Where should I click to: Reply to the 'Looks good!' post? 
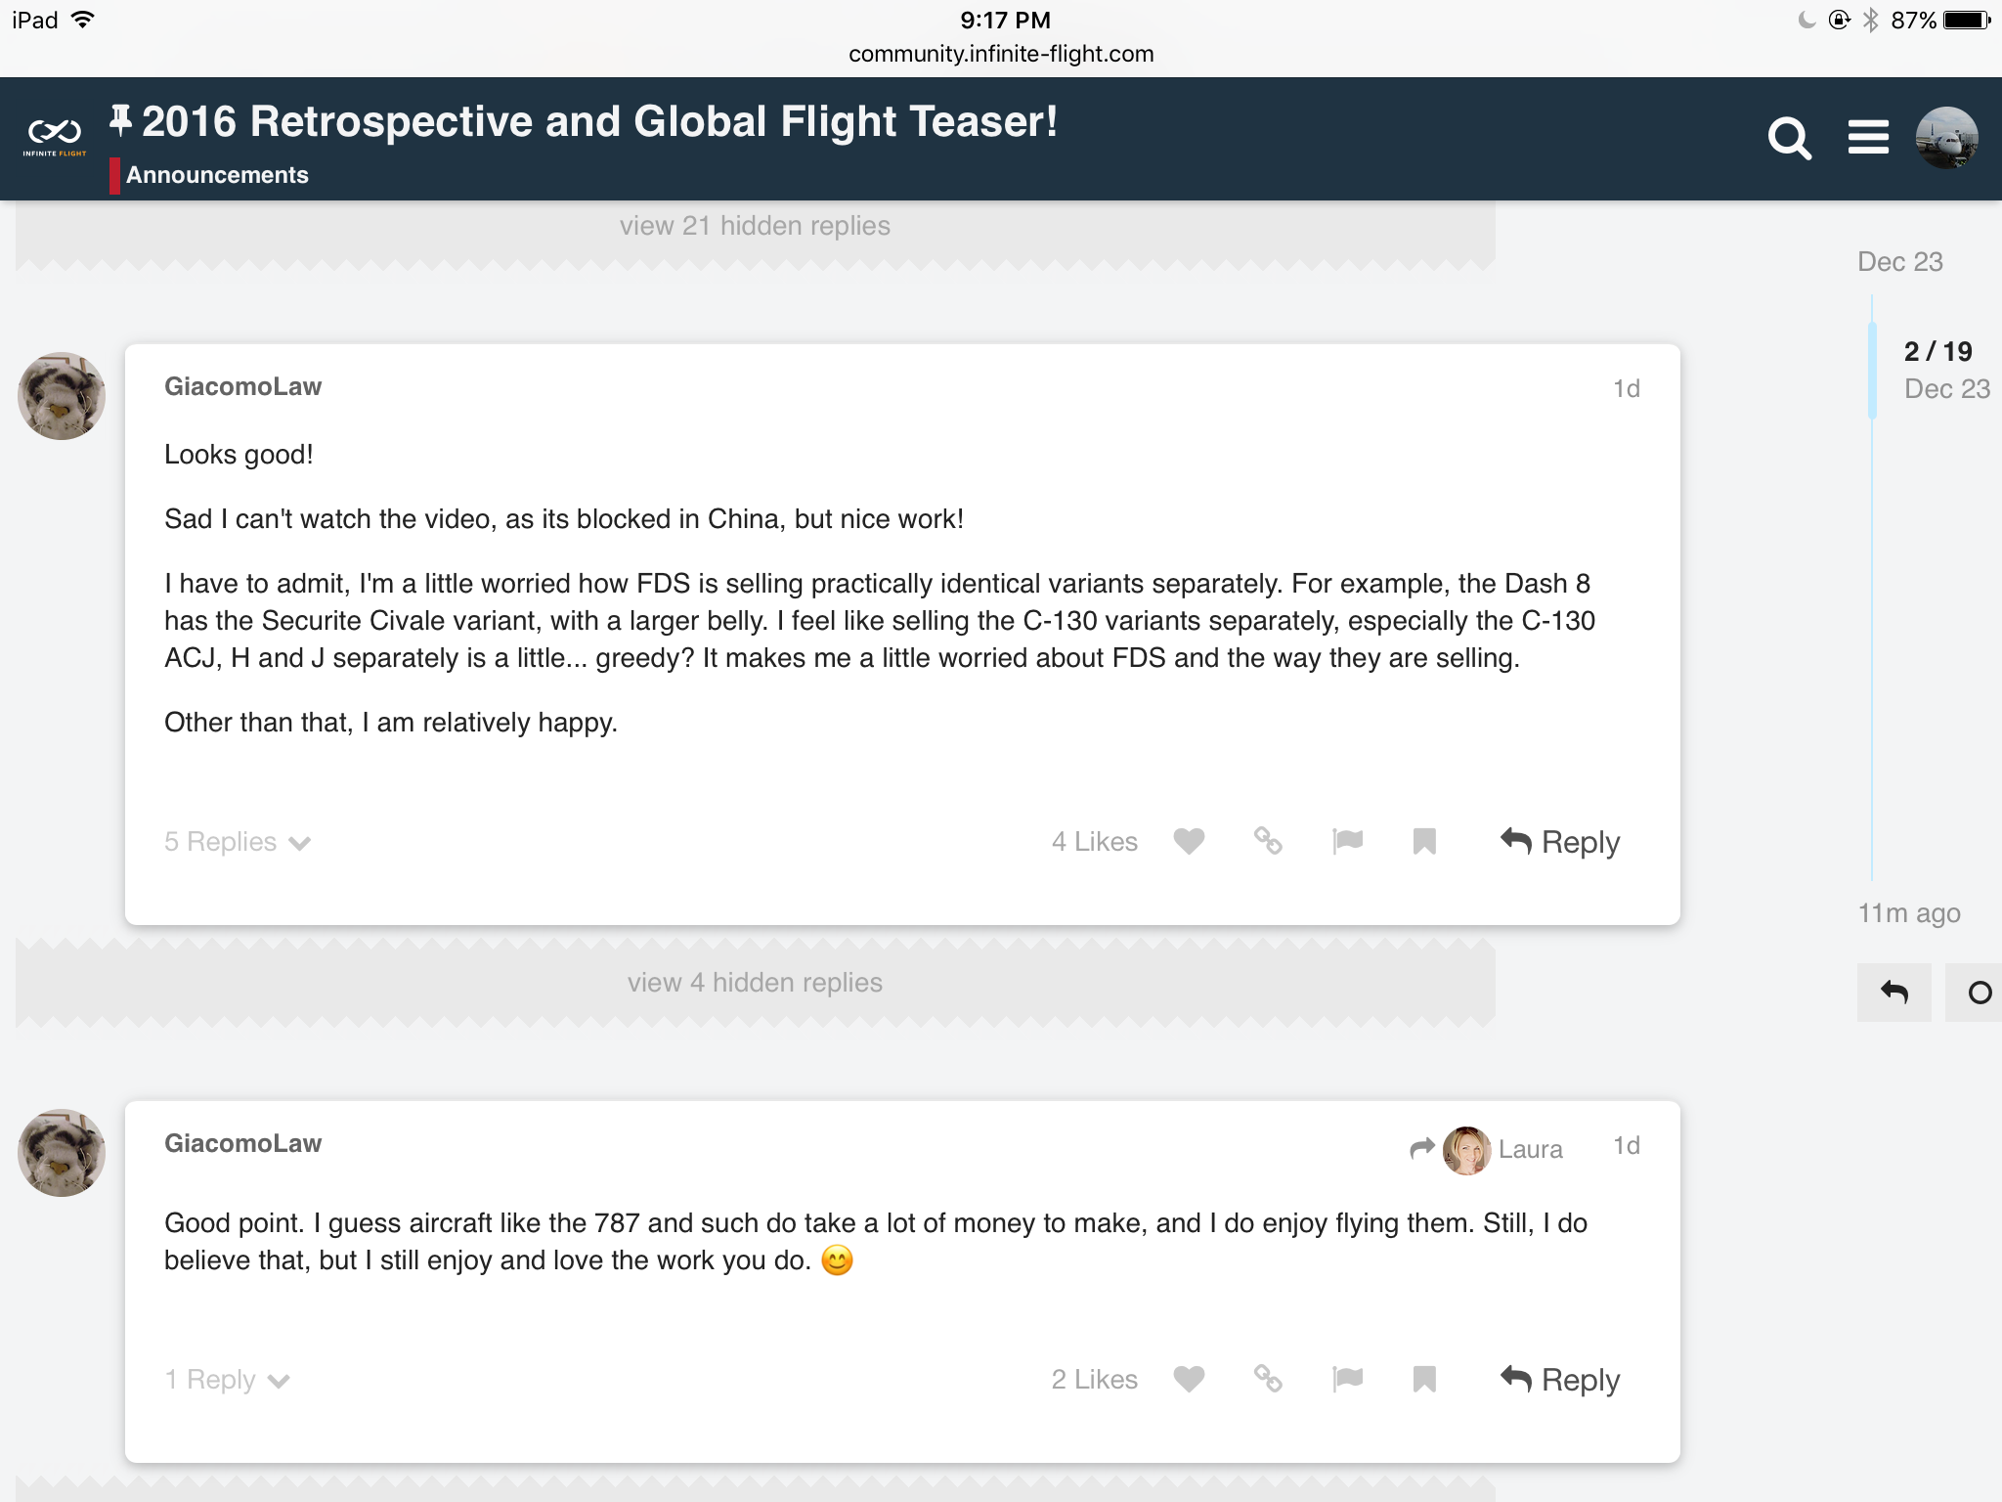(x=1560, y=842)
